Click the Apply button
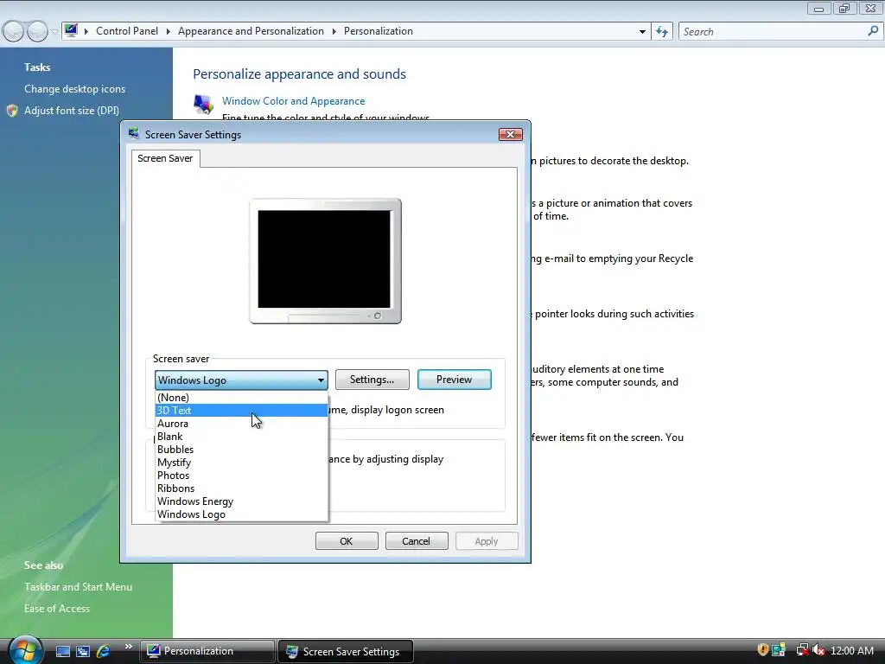The width and height of the screenshot is (885, 664). [x=487, y=541]
